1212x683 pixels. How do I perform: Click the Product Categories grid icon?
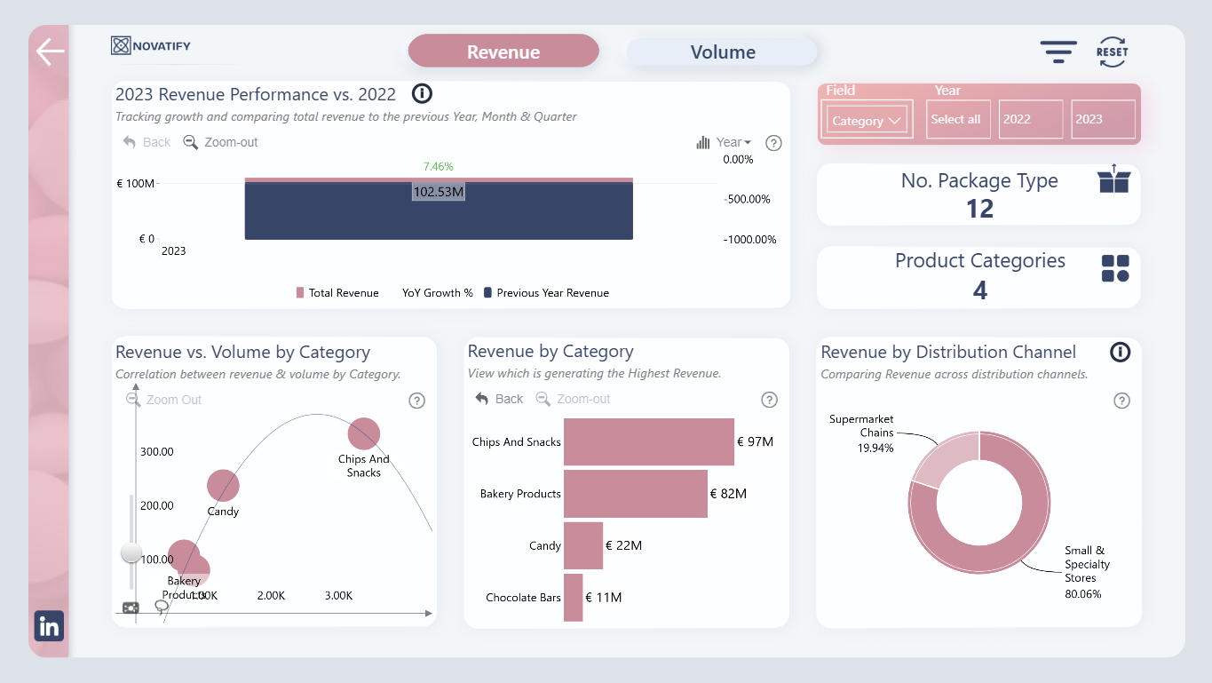point(1115,268)
